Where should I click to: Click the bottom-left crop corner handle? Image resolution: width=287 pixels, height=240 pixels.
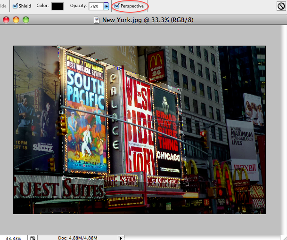[64, 178]
